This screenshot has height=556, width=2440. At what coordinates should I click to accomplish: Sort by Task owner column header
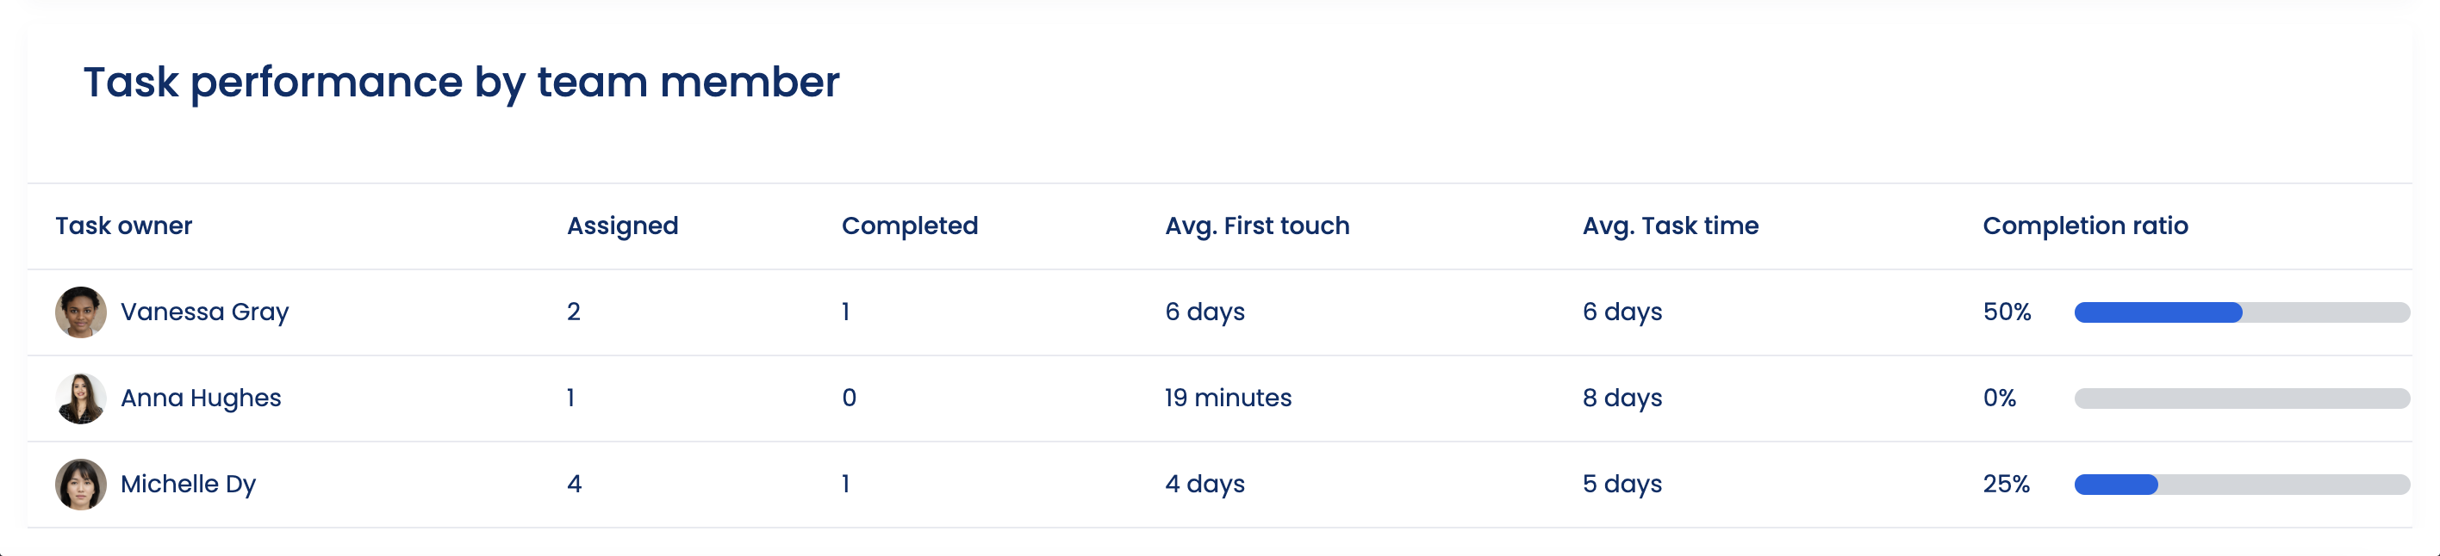[x=123, y=226]
